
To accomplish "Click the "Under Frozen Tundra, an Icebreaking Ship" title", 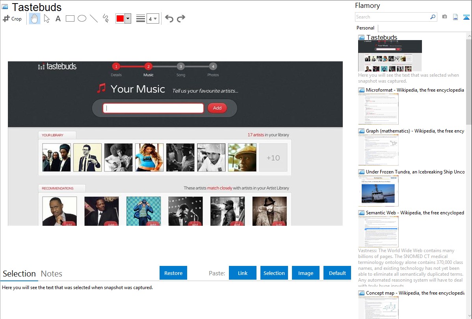I will click(x=415, y=172).
